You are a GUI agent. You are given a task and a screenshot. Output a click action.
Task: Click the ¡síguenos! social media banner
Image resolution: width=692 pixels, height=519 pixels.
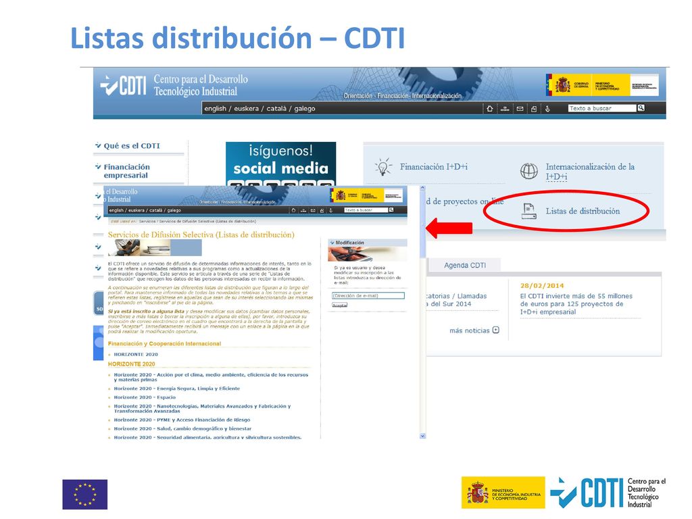(x=280, y=164)
